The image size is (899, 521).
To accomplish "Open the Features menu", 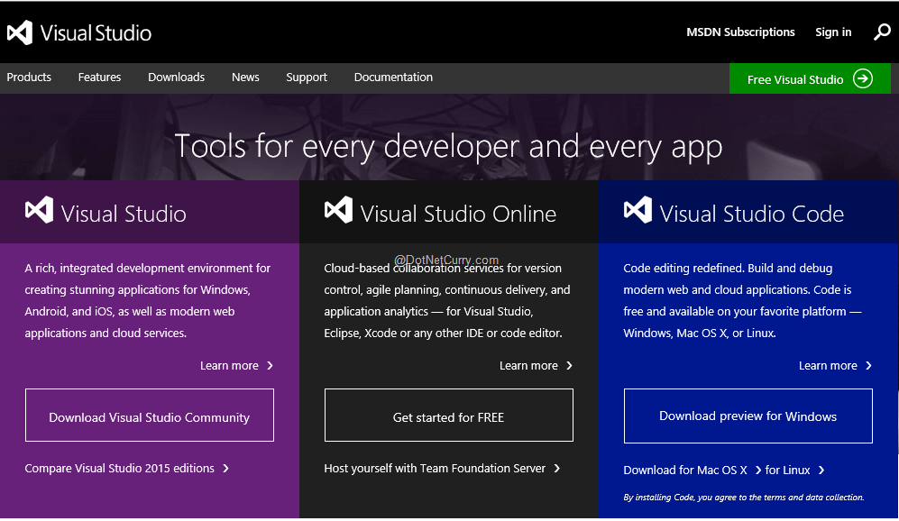I will pos(99,78).
